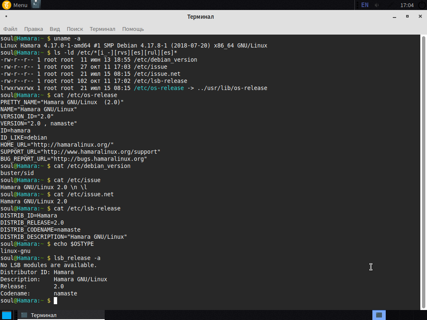Select the Терминал taskbar window button
The image size is (427, 320).
61,315
